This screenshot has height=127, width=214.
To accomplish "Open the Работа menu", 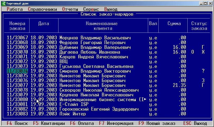I will (x=15, y=9).
